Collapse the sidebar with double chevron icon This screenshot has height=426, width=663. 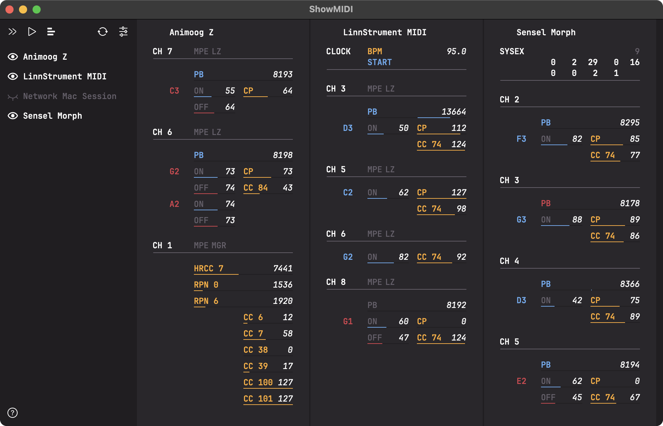click(13, 32)
